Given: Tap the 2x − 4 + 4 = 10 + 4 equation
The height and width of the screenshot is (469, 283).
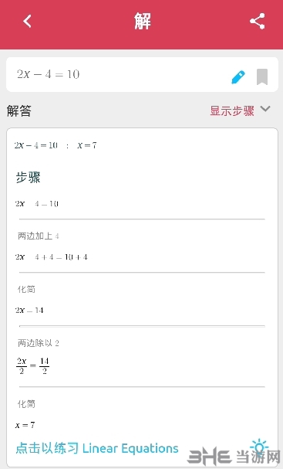Looking at the screenshot, I should [52, 257].
